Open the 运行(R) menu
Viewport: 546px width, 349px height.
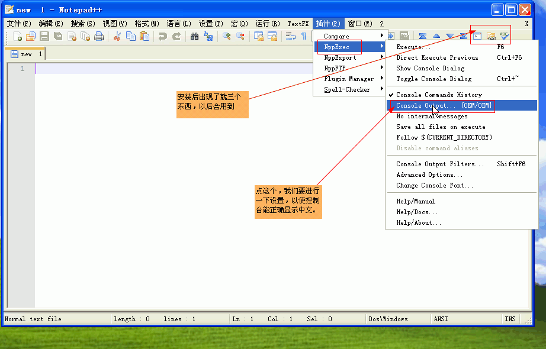(268, 24)
